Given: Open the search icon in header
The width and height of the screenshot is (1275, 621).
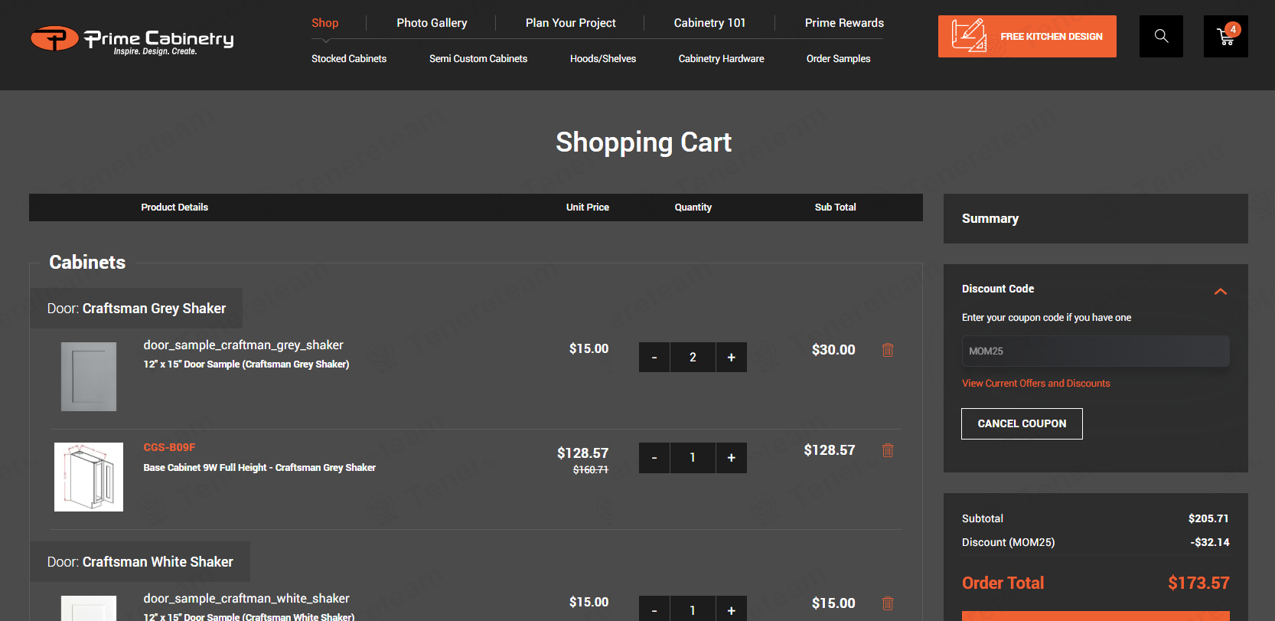Looking at the screenshot, I should [x=1161, y=36].
